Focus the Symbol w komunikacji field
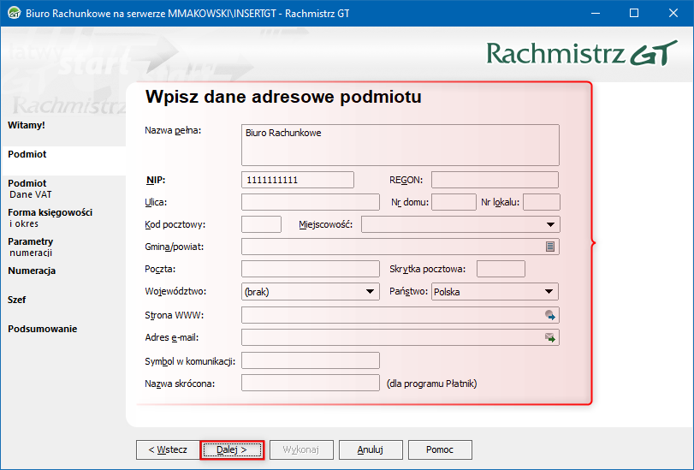This screenshot has height=470, width=694. pyautogui.click(x=311, y=360)
